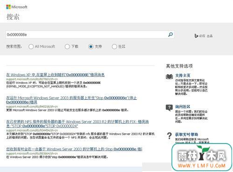Click the 883664 support.microsoft.com URL text
The height and width of the screenshot is (172, 233).
(x=32, y=153)
